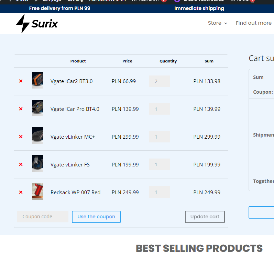Image resolution: width=274 pixels, height=256 pixels.
Task: Remove Redsack WP-007 Red from cart
Action: coord(21,192)
